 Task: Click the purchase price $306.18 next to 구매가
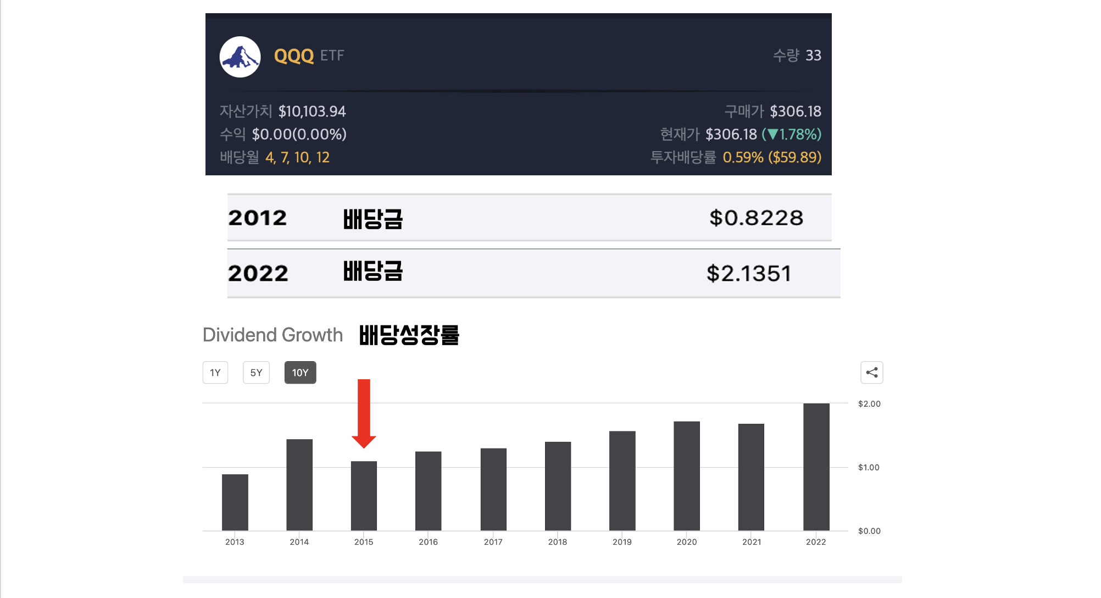796,112
